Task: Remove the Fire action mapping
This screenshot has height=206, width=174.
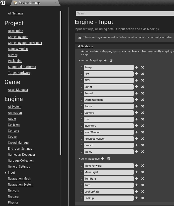Action: click(x=143, y=74)
